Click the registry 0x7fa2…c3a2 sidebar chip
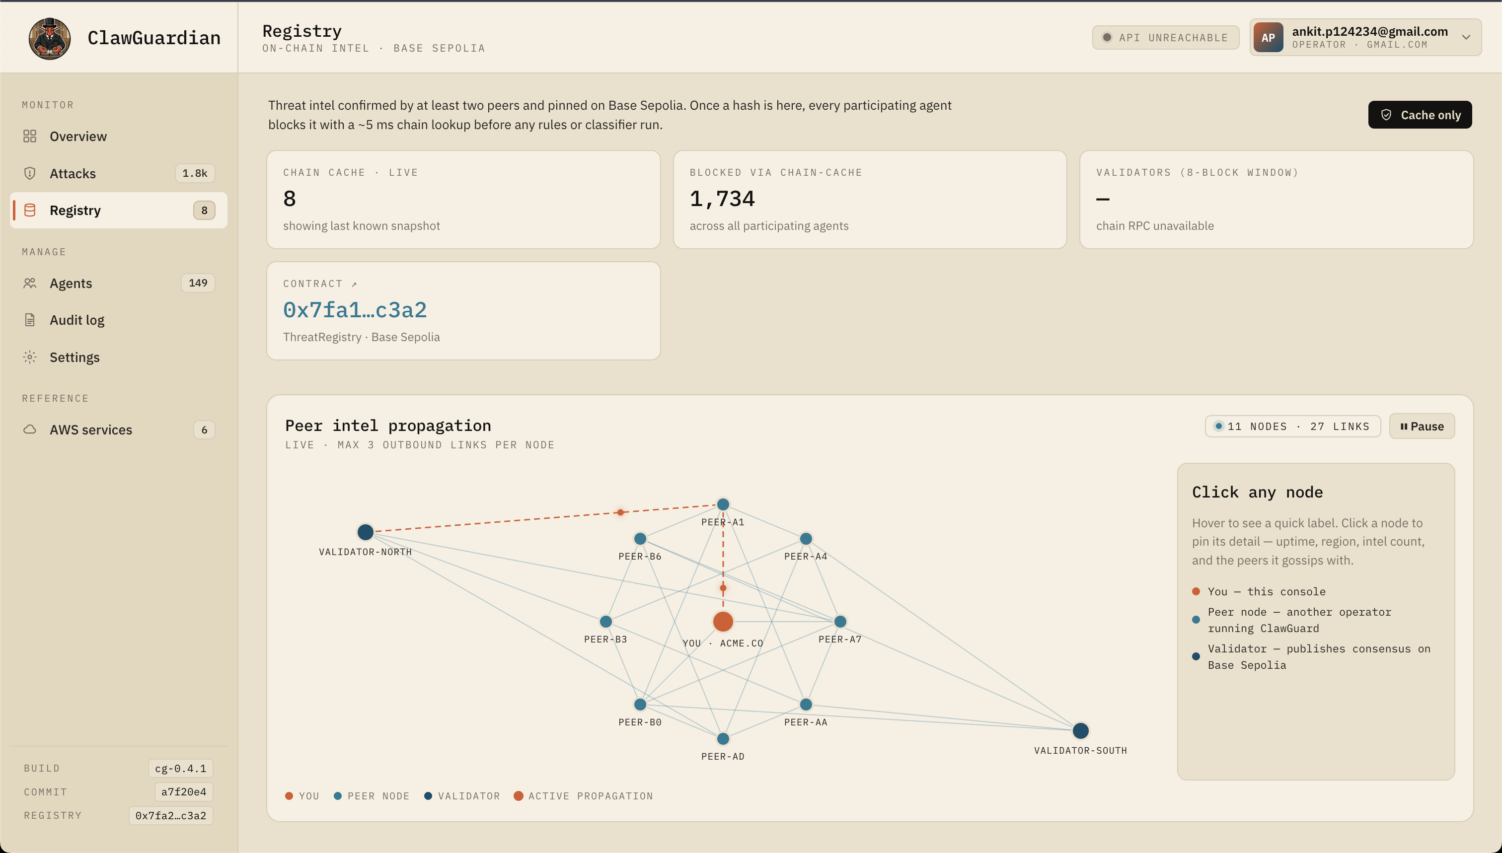This screenshot has height=853, width=1502. [170, 815]
